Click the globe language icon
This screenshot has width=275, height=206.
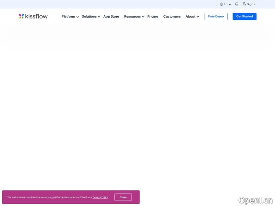point(221,4)
